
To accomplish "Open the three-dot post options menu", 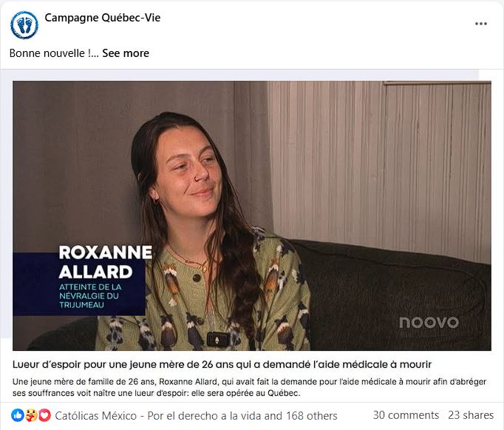I will pos(481,24).
